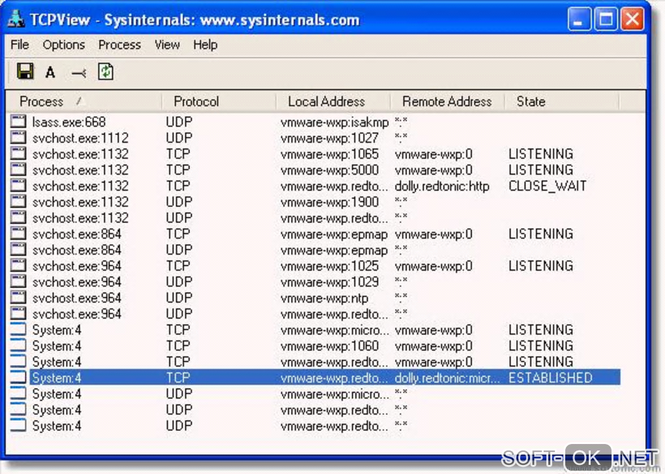Click process icon of svchost.exe:964 ntp row
The image size is (665, 474).
coord(18,297)
